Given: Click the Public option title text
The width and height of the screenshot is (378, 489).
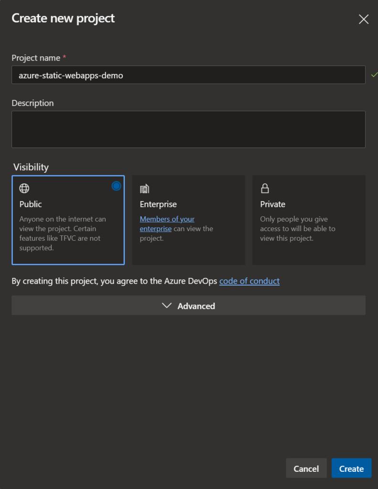Looking at the screenshot, I should point(31,204).
